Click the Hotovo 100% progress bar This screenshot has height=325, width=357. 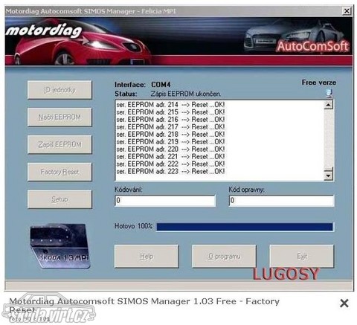coord(245,227)
